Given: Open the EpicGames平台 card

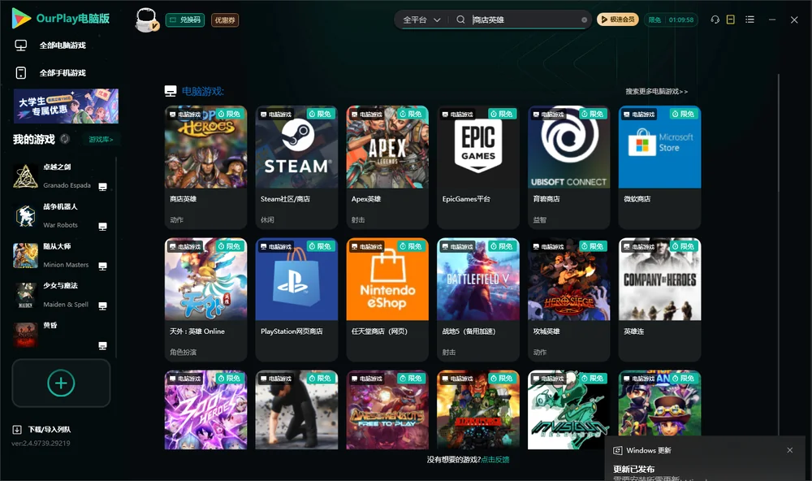Looking at the screenshot, I should pos(478,167).
